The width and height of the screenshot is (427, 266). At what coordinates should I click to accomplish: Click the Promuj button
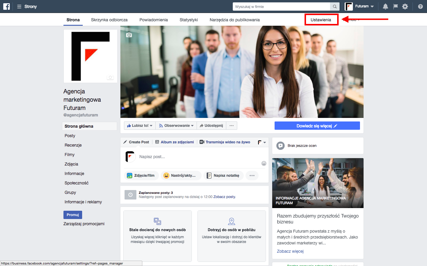(73, 215)
